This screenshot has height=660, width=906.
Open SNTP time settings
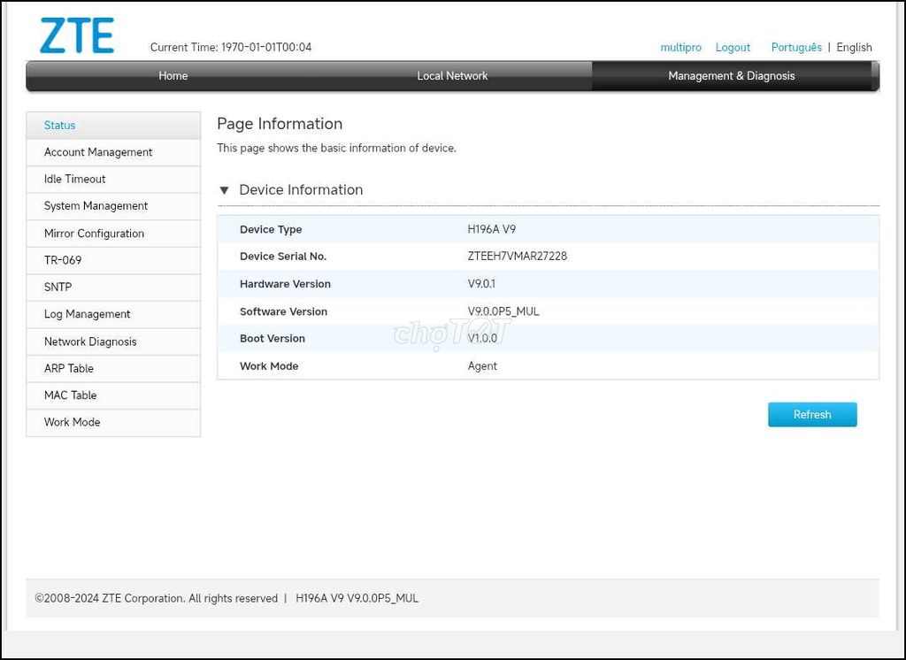(113, 288)
